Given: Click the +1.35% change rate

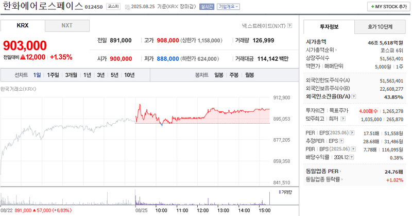Looking at the screenshot, I should point(61,57).
